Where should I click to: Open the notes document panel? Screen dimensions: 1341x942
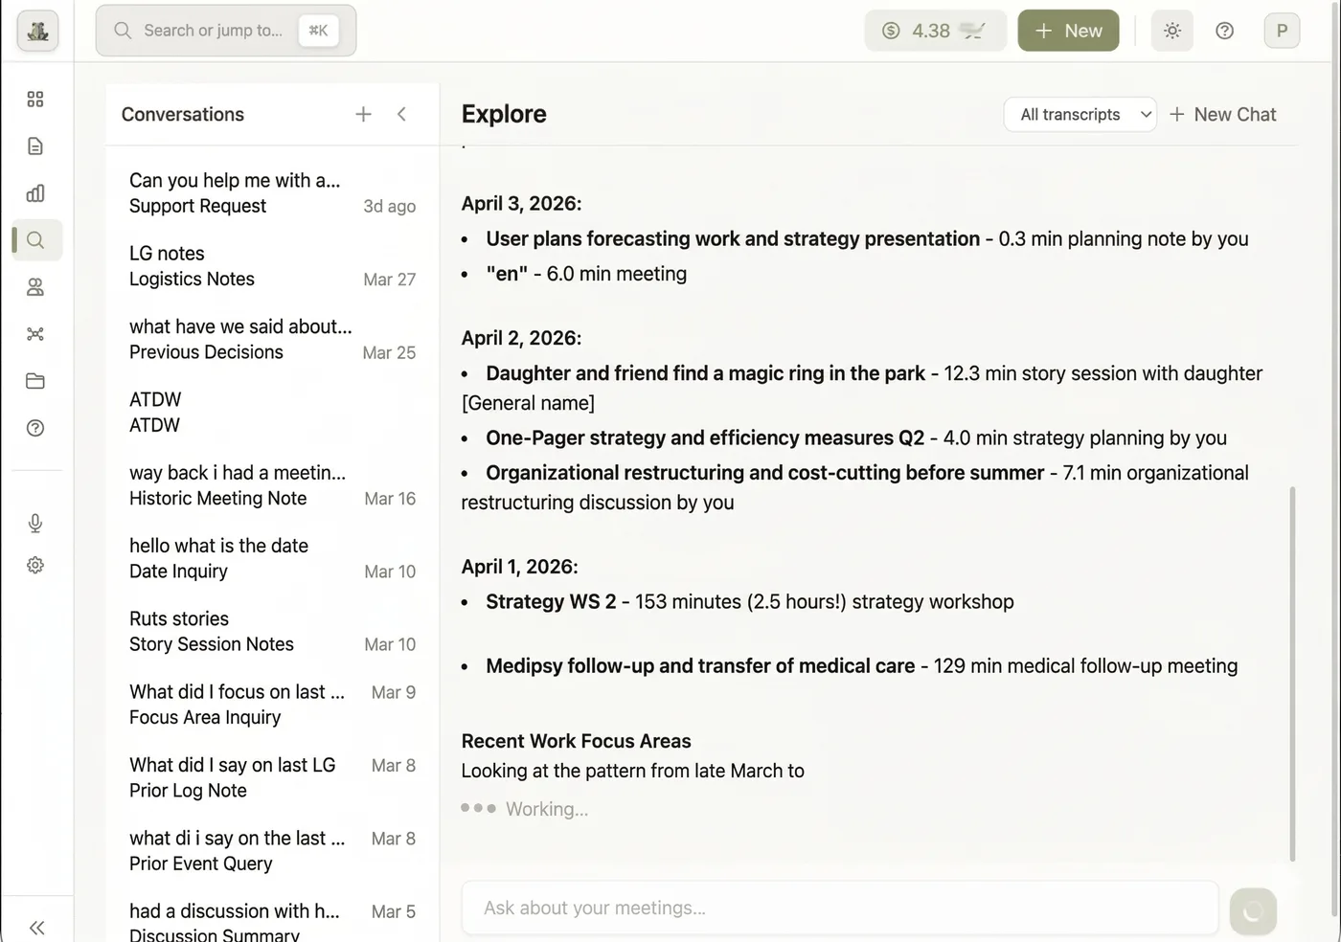coord(35,146)
